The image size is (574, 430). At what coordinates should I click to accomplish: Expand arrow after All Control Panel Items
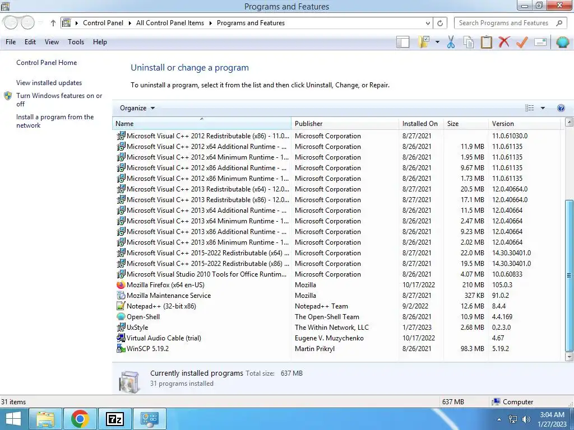pyautogui.click(x=211, y=23)
